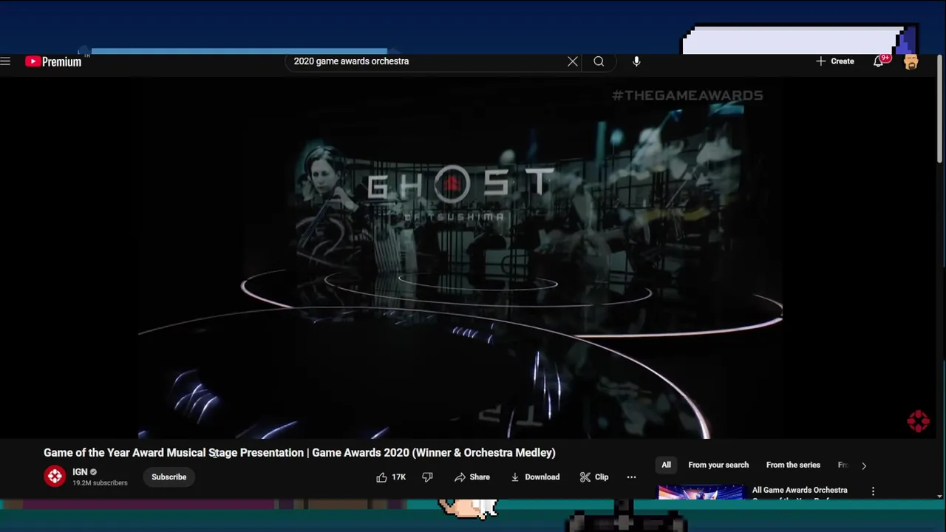
Task: Open the All Game Awards Orchestra title
Action: [x=800, y=490]
